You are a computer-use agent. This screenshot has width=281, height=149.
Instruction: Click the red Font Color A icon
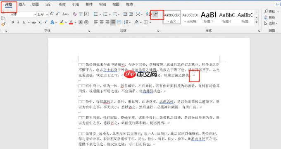coord(71,22)
